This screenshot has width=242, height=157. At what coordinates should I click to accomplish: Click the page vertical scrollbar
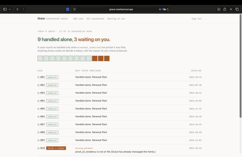click(x=240, y=66)
